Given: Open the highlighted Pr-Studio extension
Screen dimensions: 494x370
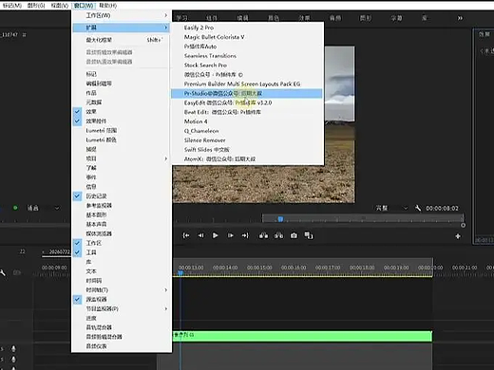Looking at the screenshot, I should click(x=247, y=93).
